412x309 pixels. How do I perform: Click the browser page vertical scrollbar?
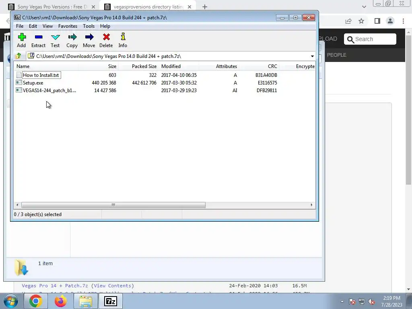[x=408, y=109]
